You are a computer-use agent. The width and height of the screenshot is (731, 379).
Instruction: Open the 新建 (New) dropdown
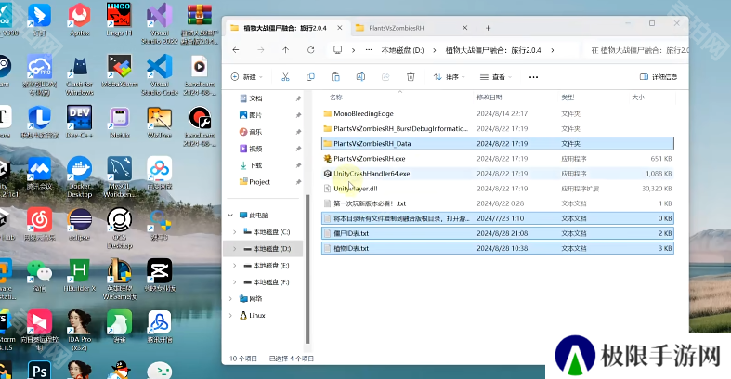tap(247, 77)
